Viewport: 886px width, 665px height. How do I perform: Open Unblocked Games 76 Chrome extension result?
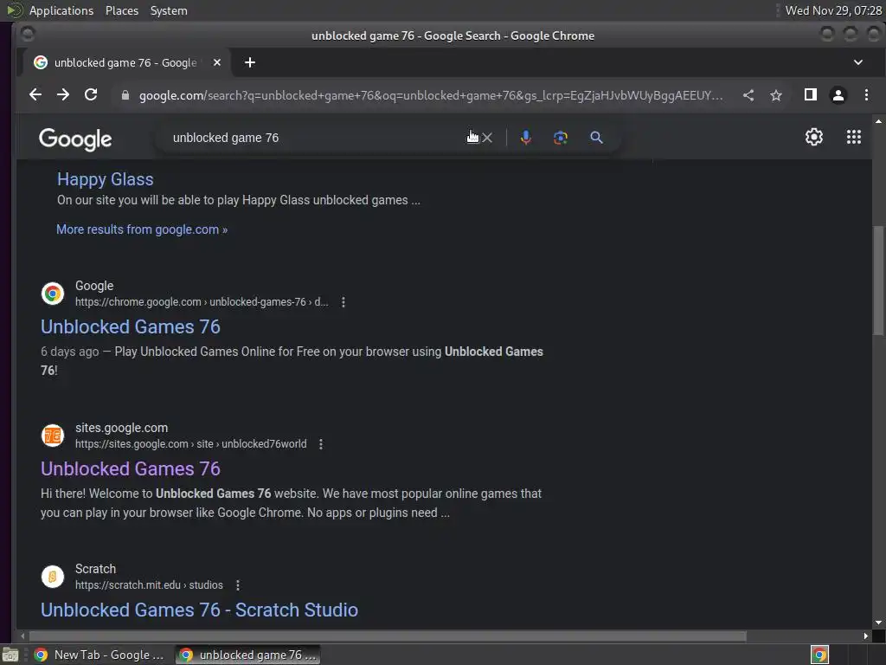131,326
